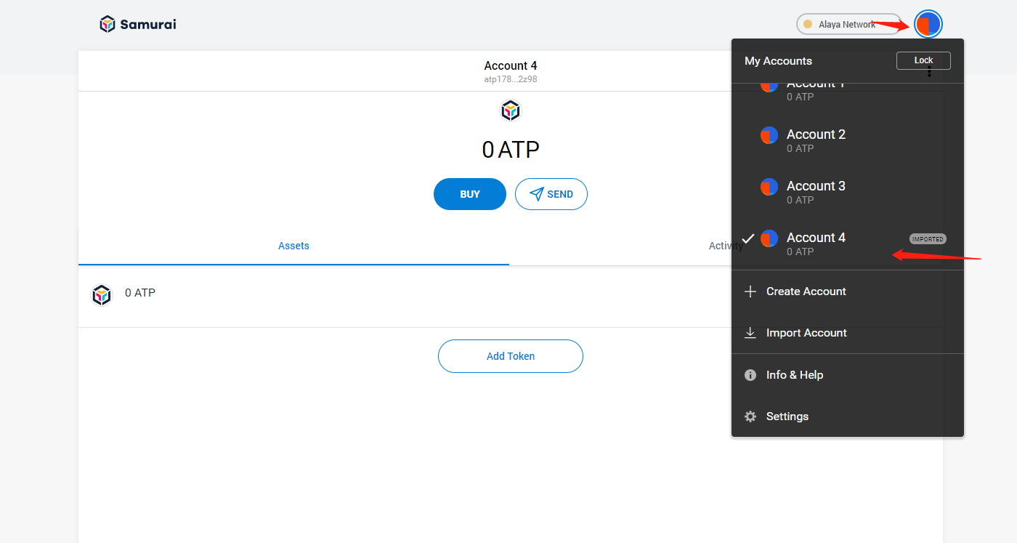Copy the atp178...2z98 account address
1017x543 pixels.
click(511, 79)
